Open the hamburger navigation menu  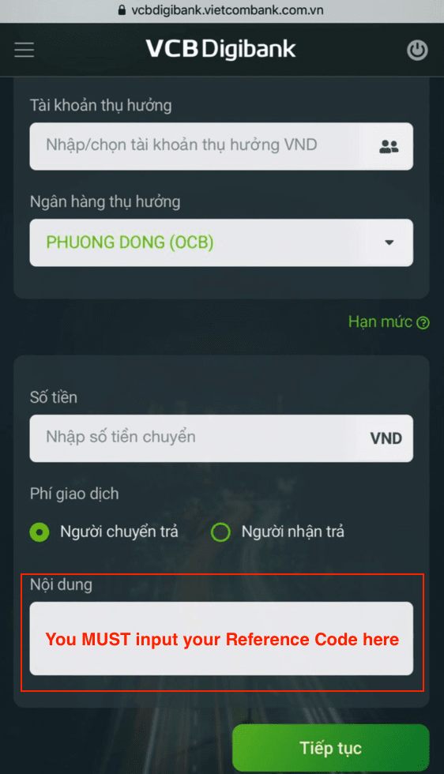(24, 50)
